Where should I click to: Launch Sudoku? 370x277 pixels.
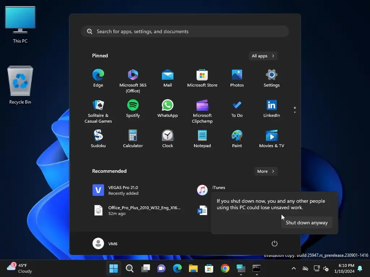(x=98, y=139)
